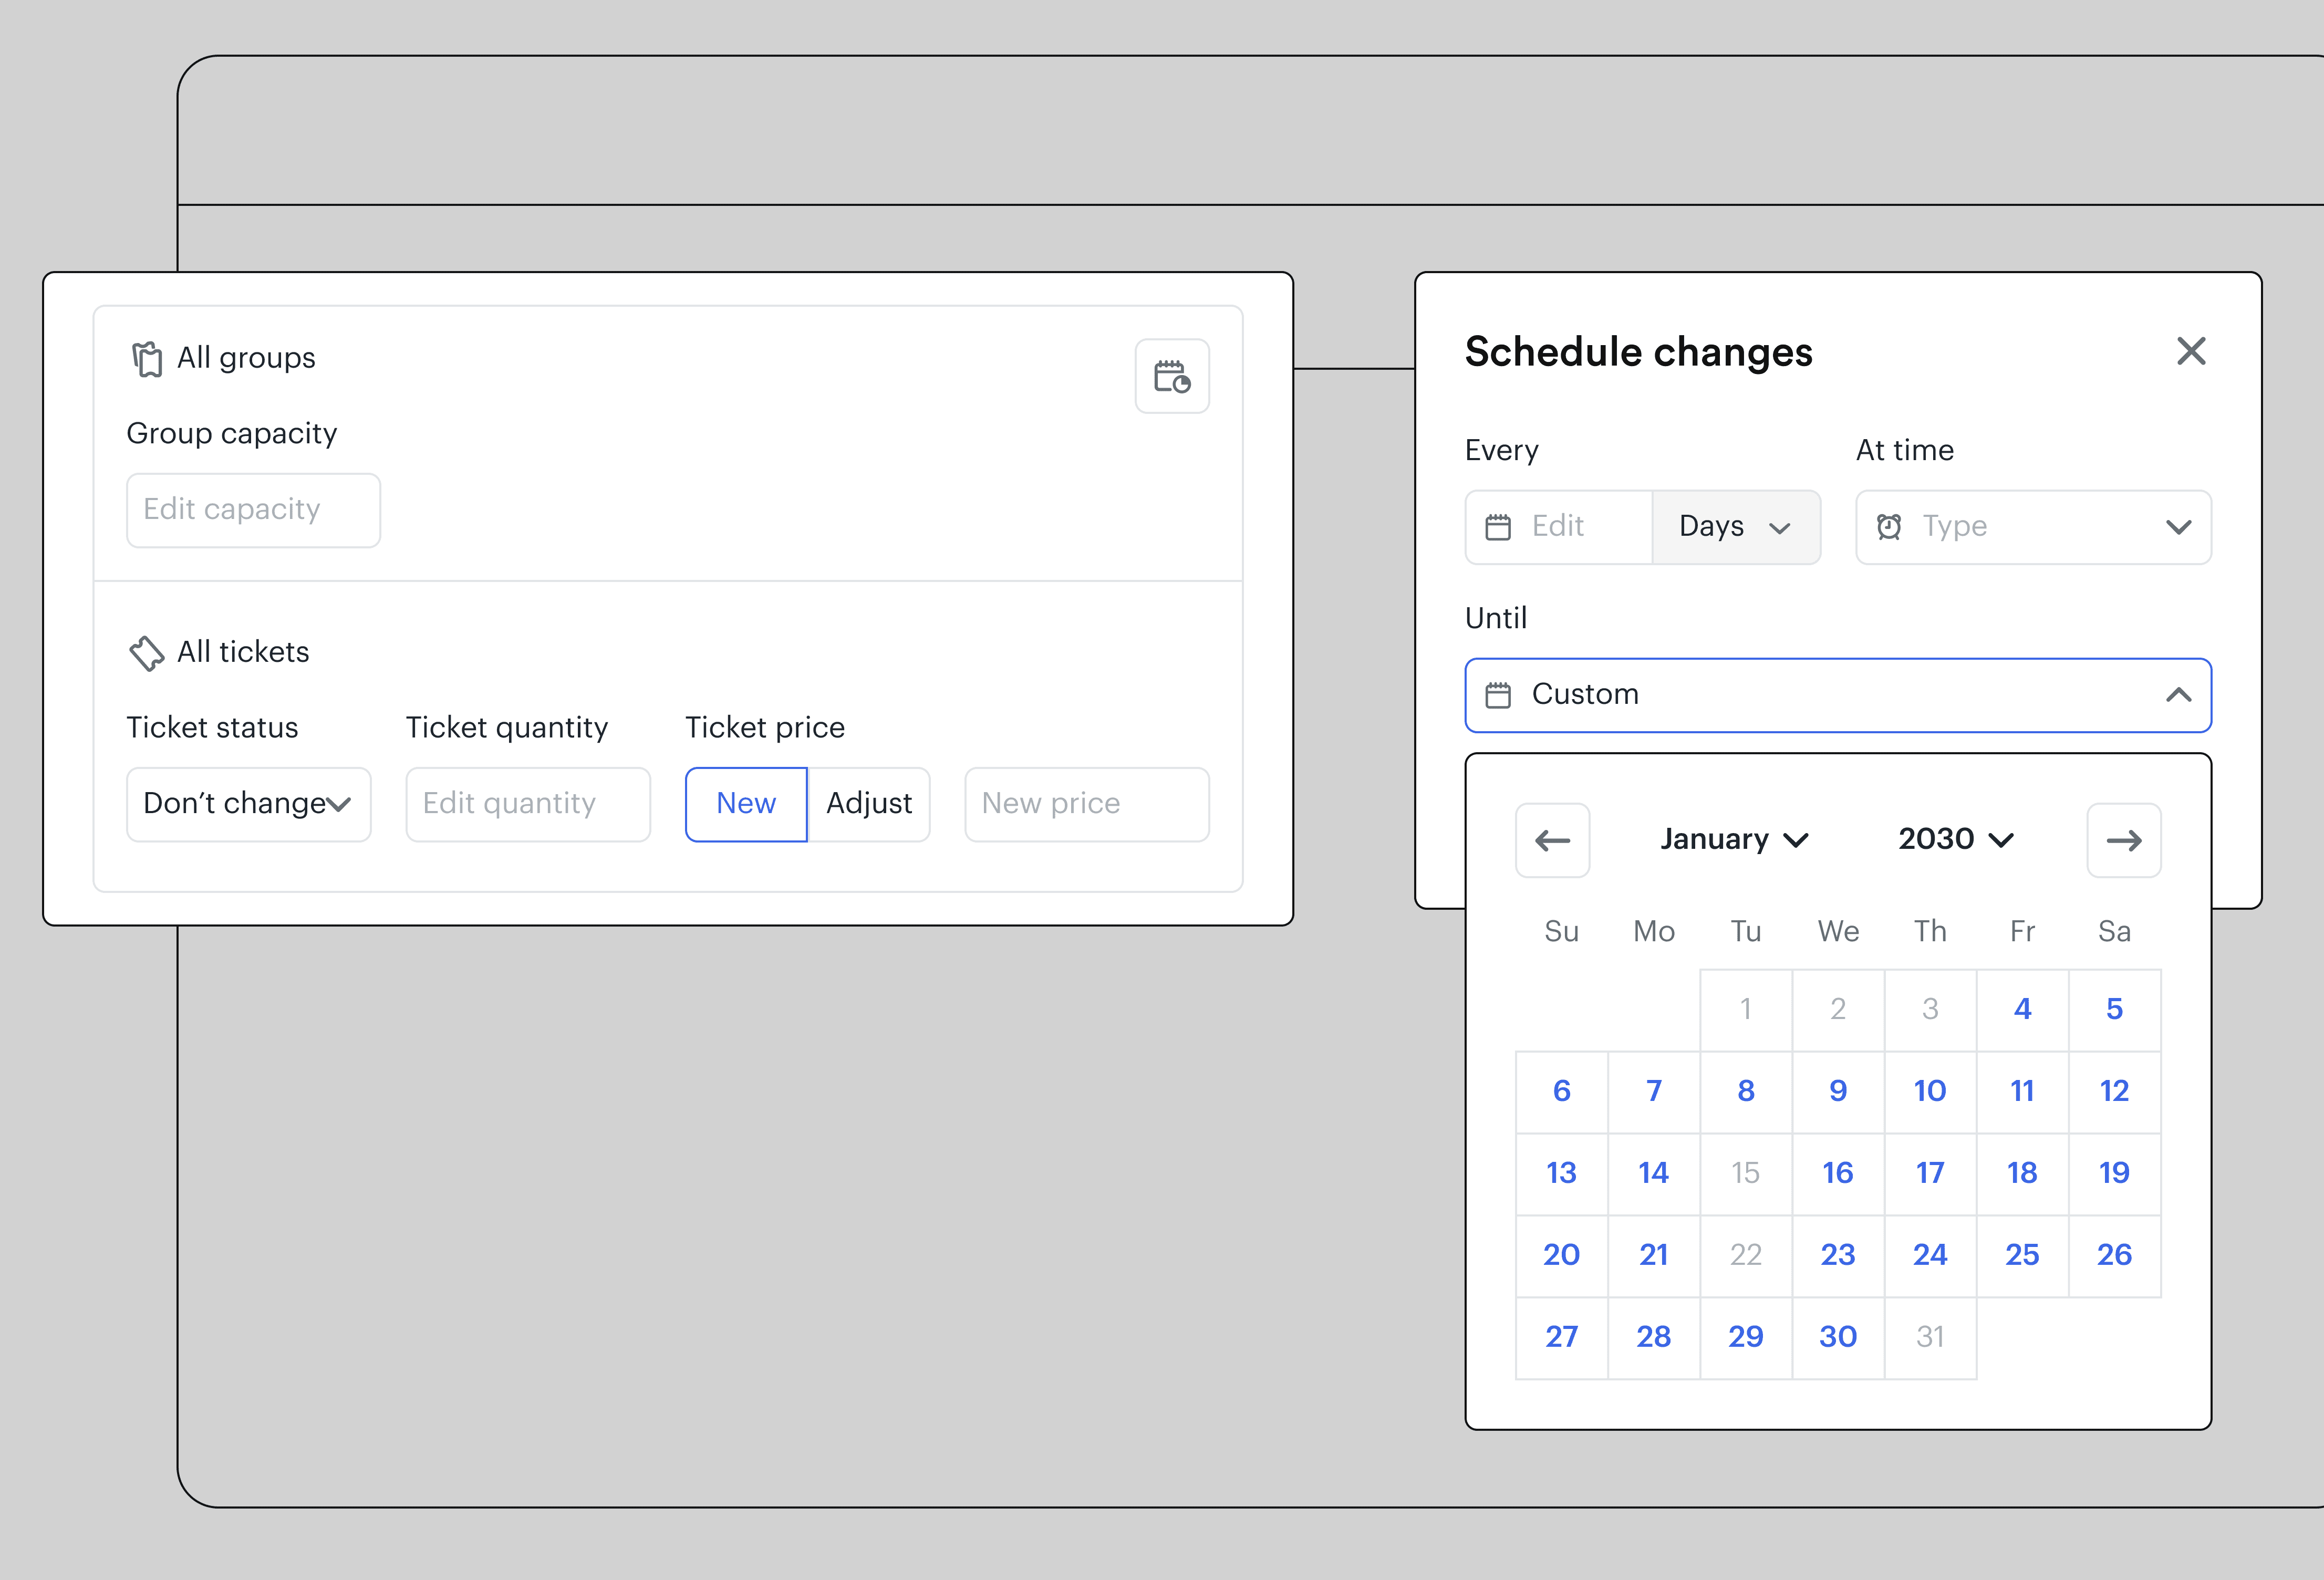Click the previous month arrow
The width and height of the screenshot is (2324, 1580).
coord(1552,840)
